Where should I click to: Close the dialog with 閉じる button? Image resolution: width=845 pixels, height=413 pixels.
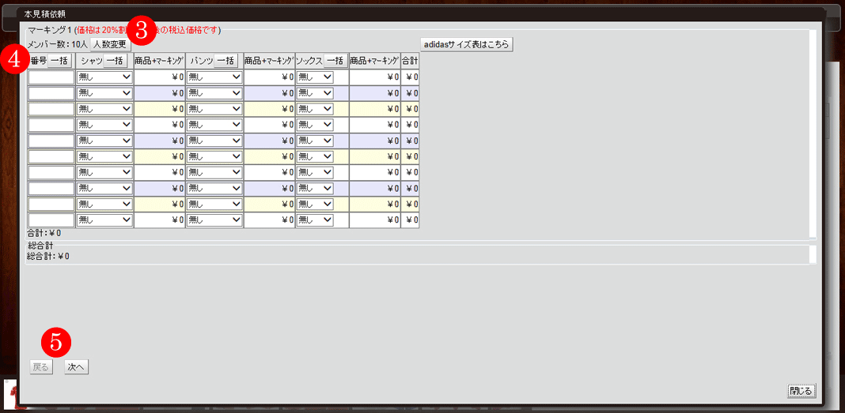tap(802, 390)
